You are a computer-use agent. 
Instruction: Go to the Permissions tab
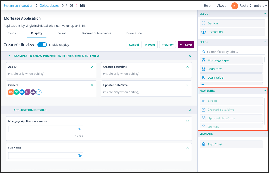pyautogui.click(x=135, y=33)
